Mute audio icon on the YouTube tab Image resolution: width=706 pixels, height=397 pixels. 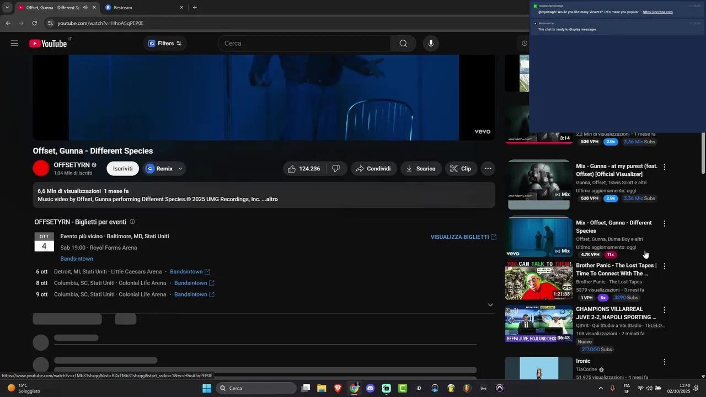(85, 8)
